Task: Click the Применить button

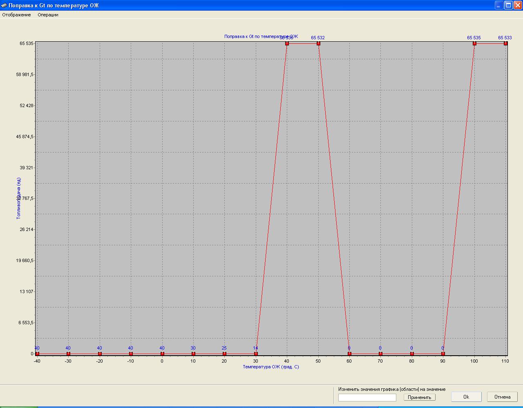Action: 419,397
